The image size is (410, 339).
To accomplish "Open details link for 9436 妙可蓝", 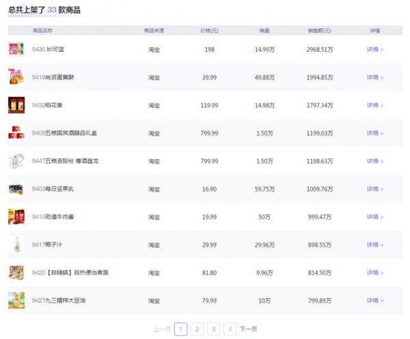I will [375, 49].
